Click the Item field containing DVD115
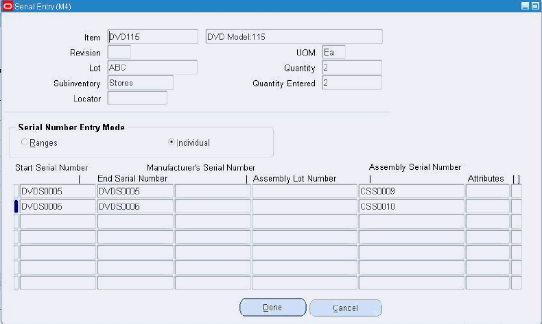 [x=153, y=36]
